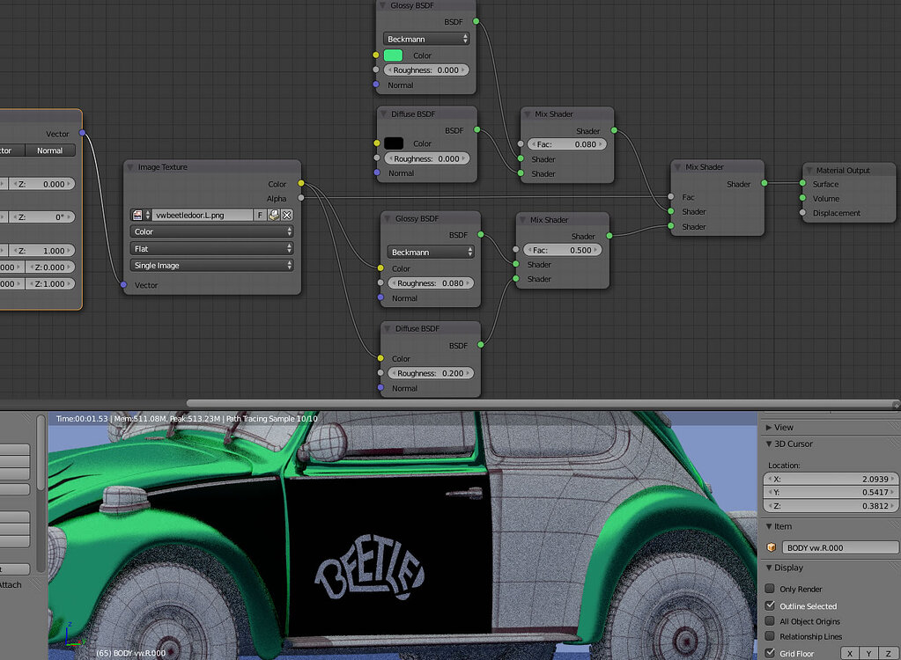This screenshot has width=901, height=660.
Task: Enable the Only Render checkbox
Action: point(770,588)
